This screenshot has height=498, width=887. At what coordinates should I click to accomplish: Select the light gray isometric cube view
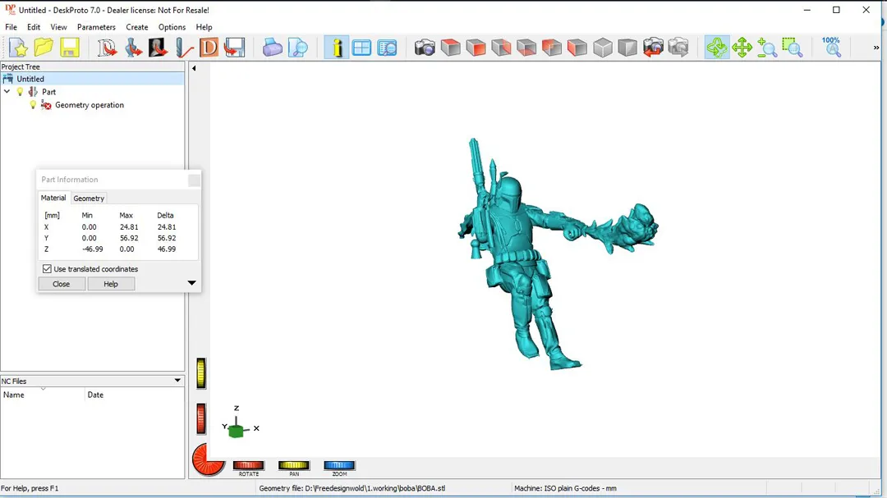point(603,48)
